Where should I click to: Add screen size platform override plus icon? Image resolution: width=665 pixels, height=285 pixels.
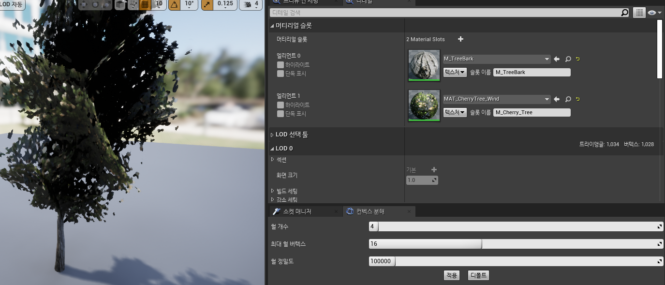[434, 170]
